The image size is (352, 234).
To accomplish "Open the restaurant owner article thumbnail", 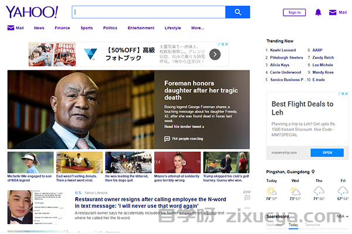I will pos(37,207).
